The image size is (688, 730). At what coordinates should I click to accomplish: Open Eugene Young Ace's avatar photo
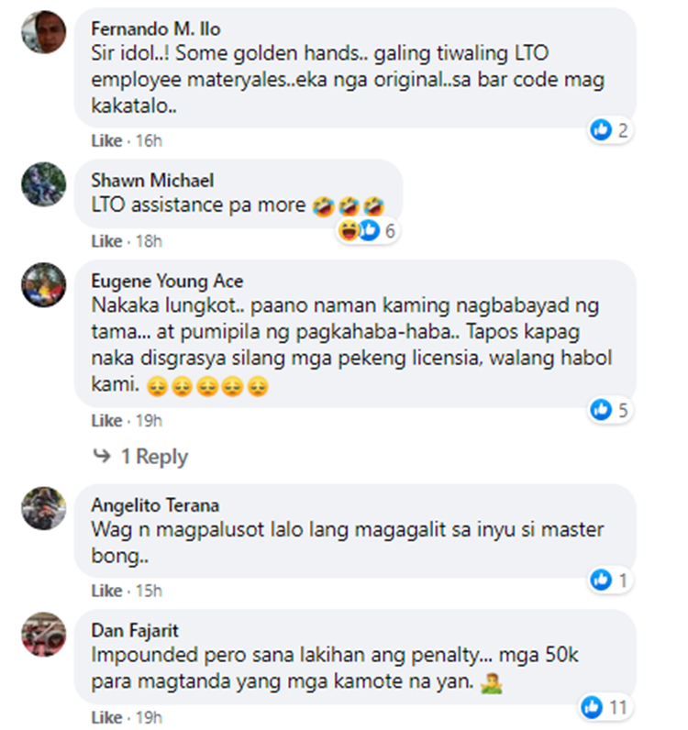44,284
